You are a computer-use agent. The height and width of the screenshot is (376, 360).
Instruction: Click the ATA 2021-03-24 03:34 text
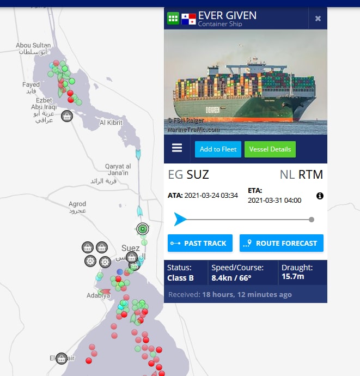coord(203,196)
